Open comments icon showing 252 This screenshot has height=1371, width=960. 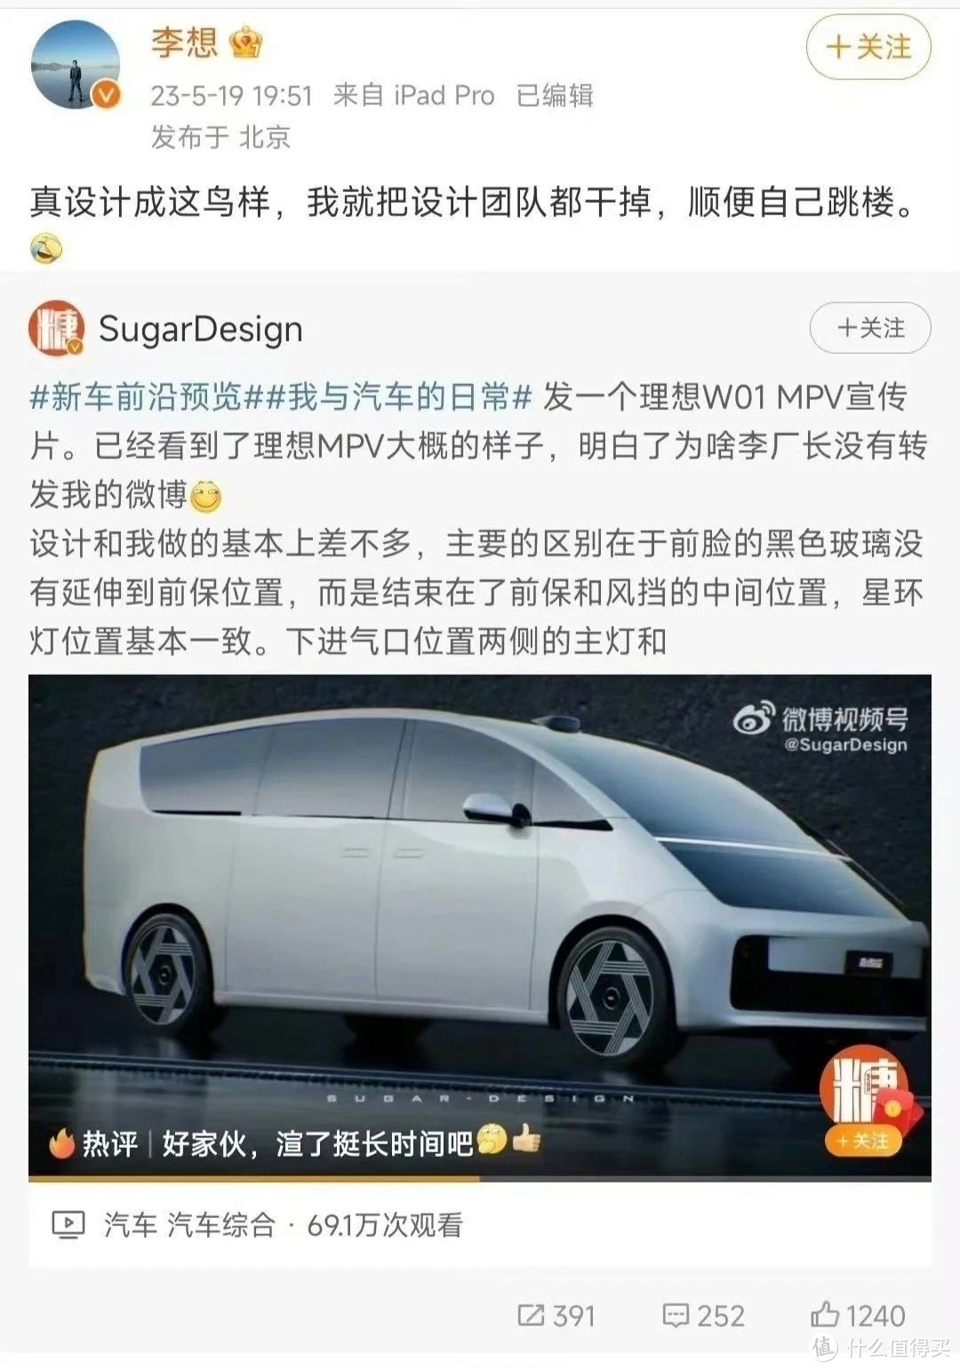[703, 1315]
